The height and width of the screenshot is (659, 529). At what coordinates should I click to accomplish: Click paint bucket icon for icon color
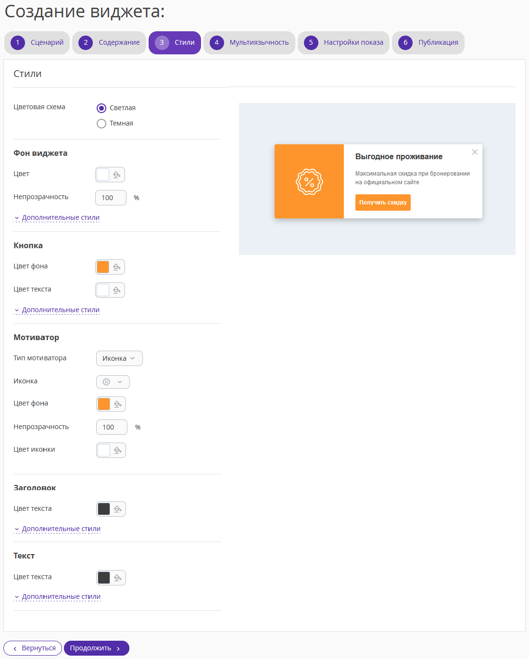click(x=118, y=450)
